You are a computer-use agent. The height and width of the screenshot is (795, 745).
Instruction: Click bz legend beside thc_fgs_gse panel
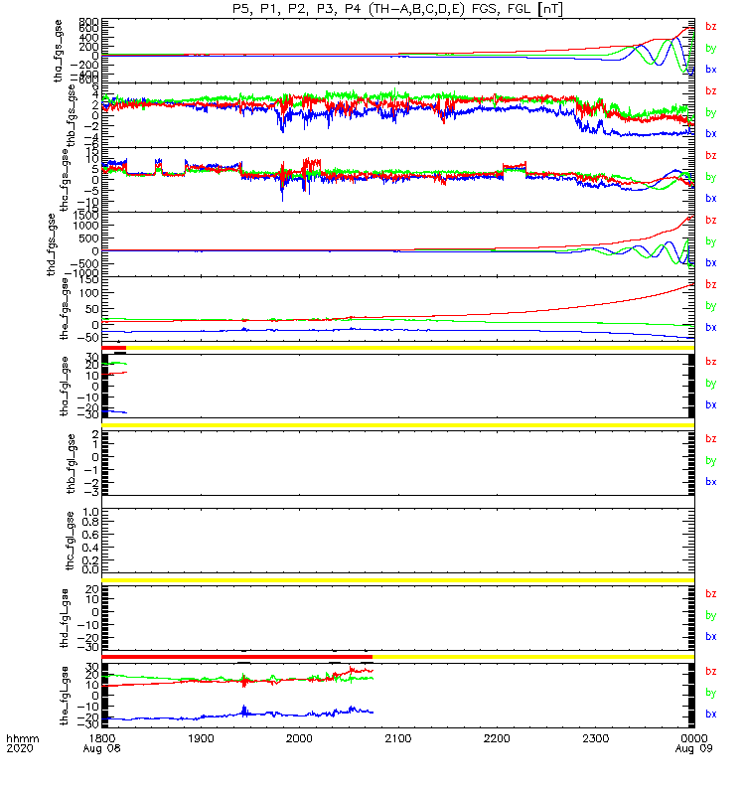point(711,155)
